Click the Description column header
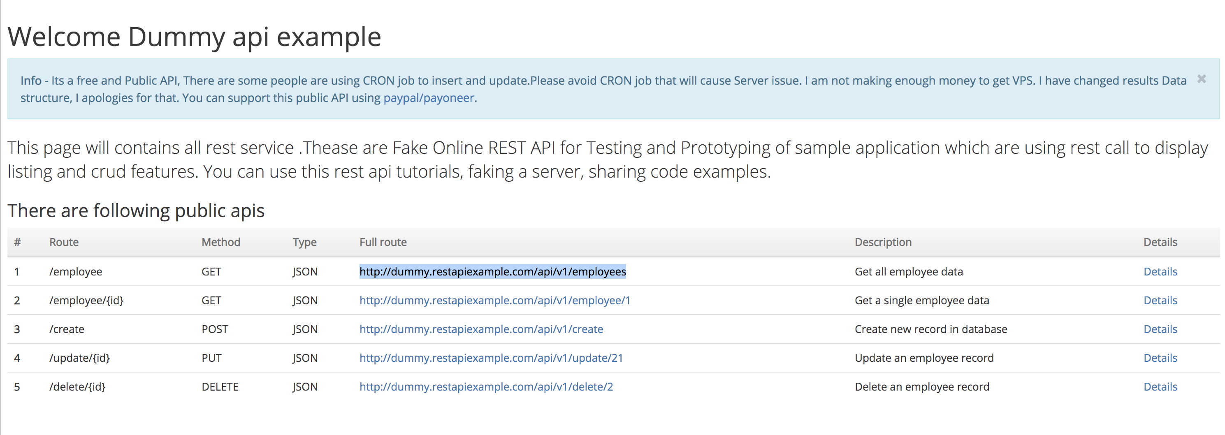 [883, 242]
